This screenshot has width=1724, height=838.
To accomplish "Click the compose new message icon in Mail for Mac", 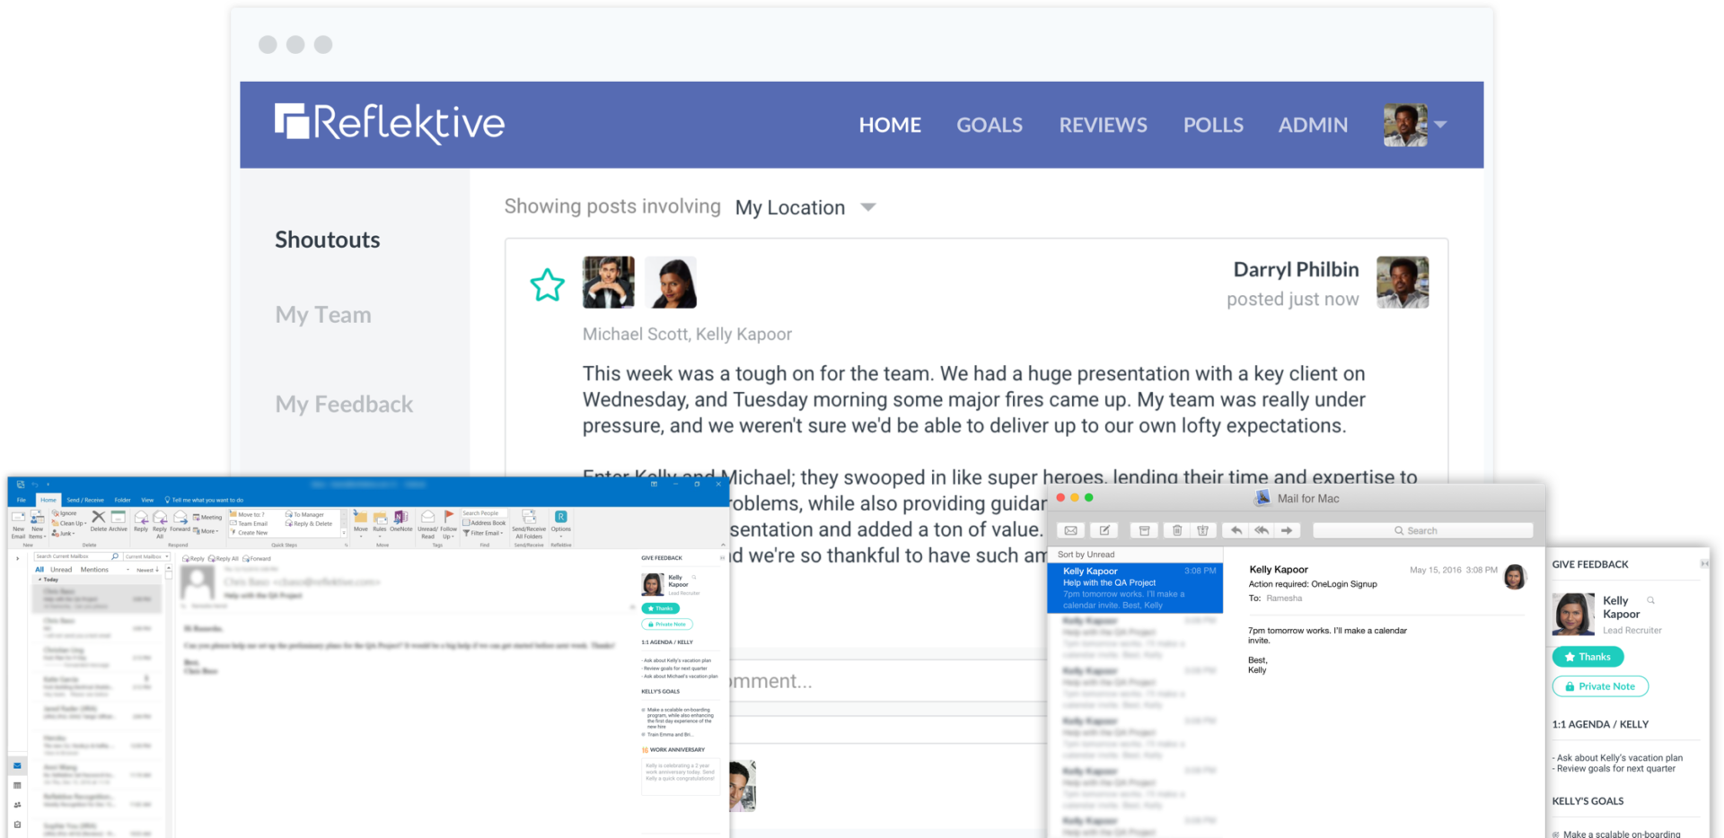I will [1104, 530].
